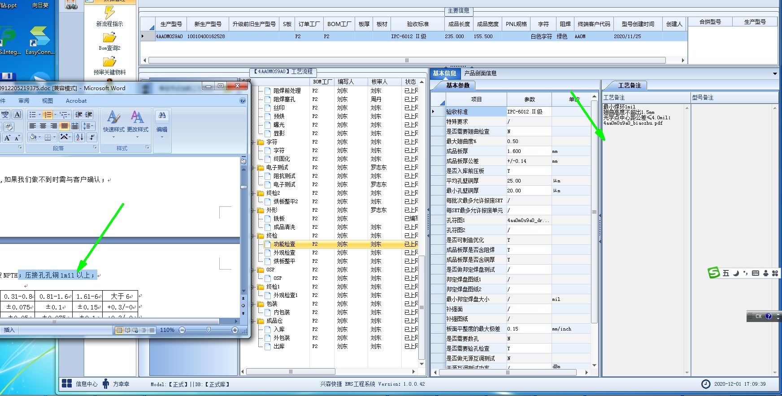Click distributed alignment icon in Word
The height and width of the screenshot is (396, 782).
[x=75, y=126]
